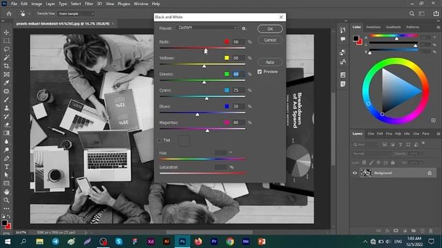
Task: Open Adobe XD from the taskbar
Action: (151, 242)
